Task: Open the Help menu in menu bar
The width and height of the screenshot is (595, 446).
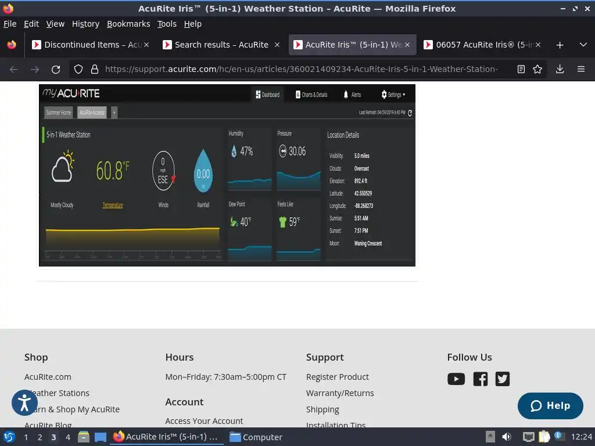Action: (x=192, y=24)
